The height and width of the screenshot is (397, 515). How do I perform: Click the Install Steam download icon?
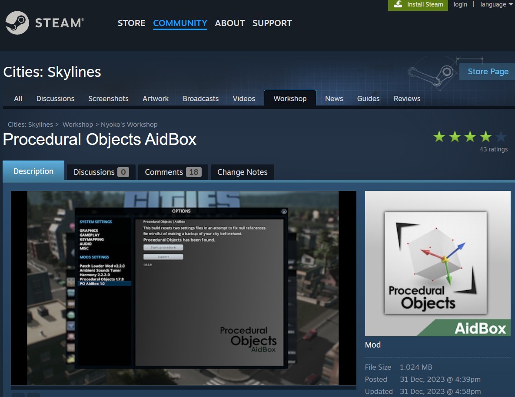pyautogui.click(x=398, y=4)
